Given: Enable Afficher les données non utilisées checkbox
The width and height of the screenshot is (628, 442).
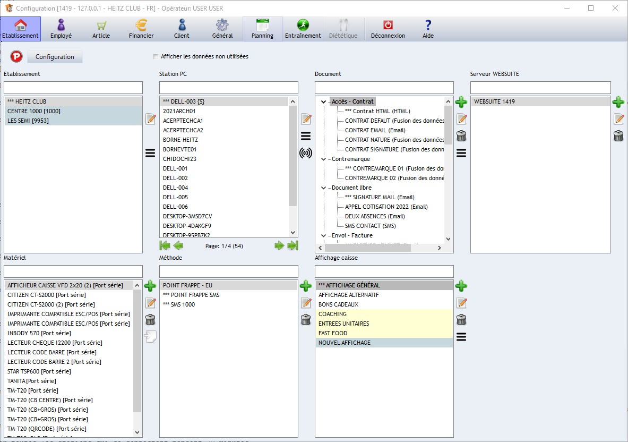Looking at the screenshot, I should [156, 56].
